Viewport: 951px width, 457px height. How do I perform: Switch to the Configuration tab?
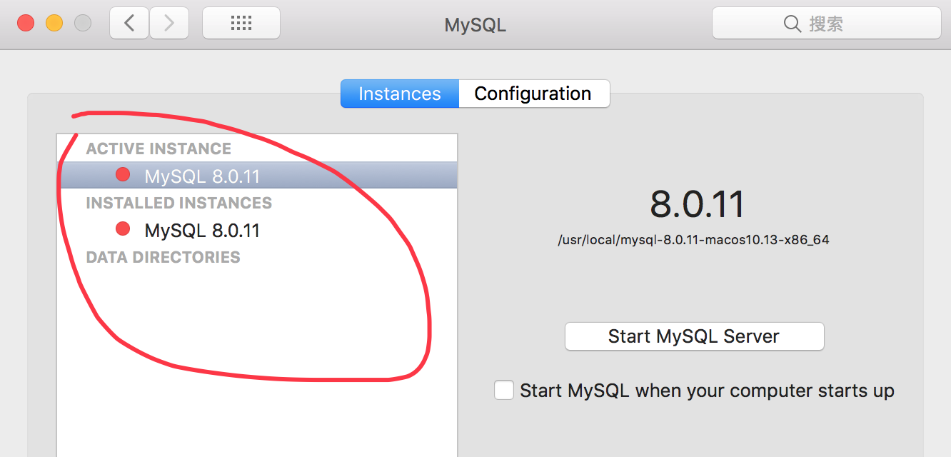[533, 94]
